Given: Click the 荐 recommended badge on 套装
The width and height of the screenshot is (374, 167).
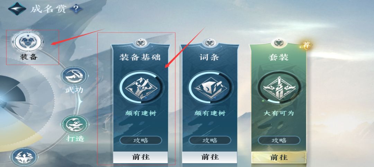Looking at the screenshot, I should pos(306,45).
